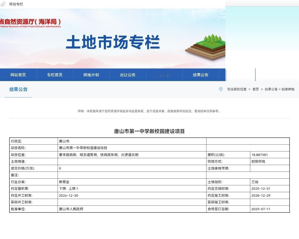Screen dimensions: 299x239
Task: Click the 项目名称 value cell
Action: (x=132, y=148)
